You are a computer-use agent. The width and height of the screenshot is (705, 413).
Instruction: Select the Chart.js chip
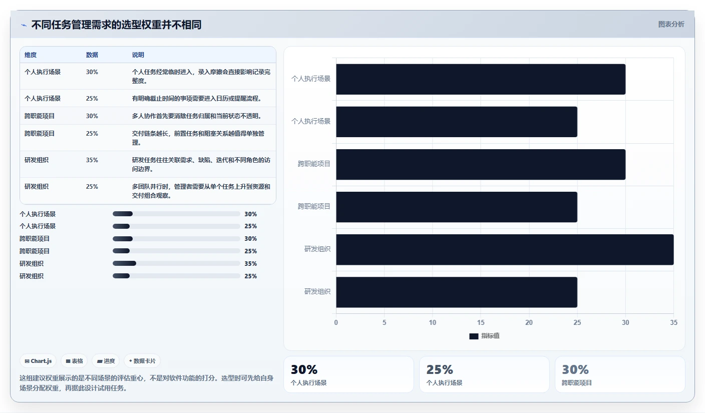coord(38,361)
